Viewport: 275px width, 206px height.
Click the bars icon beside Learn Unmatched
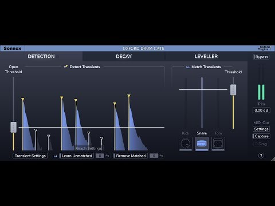click(56, 156)
